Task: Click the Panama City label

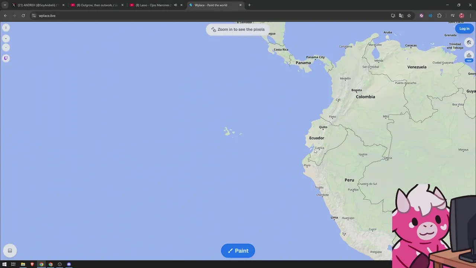Action: 315,57
